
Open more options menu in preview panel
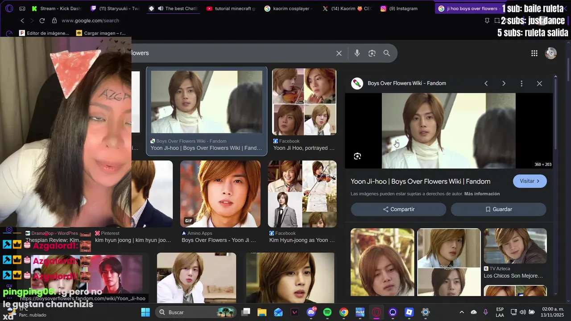(x=521, y=83)
